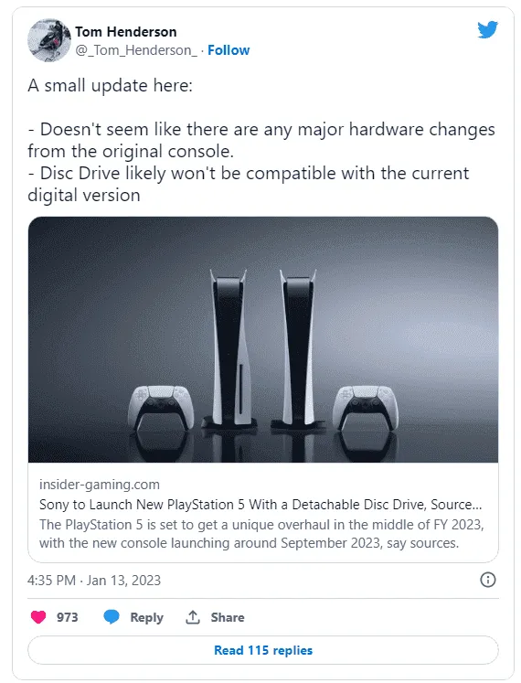This screenshot has width=521, height=683.
Task: Open the insider-gaming.com domain link
Action: tap(100, 485)
